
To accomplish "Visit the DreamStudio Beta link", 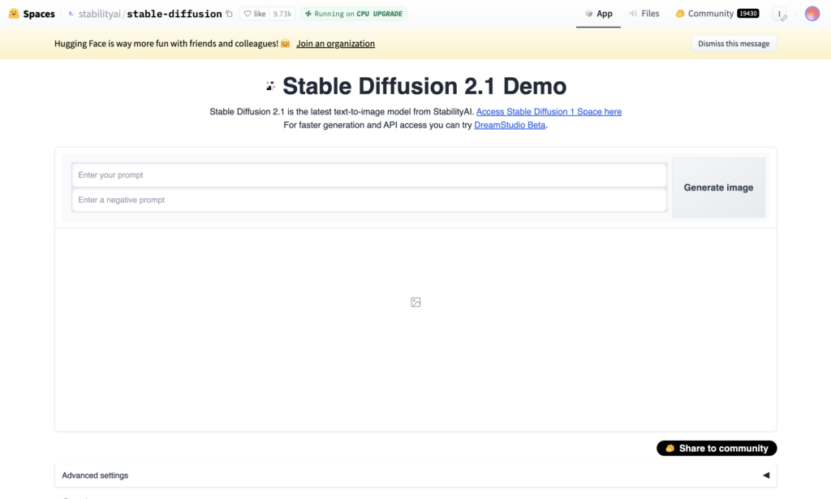I will coord(510,125).
